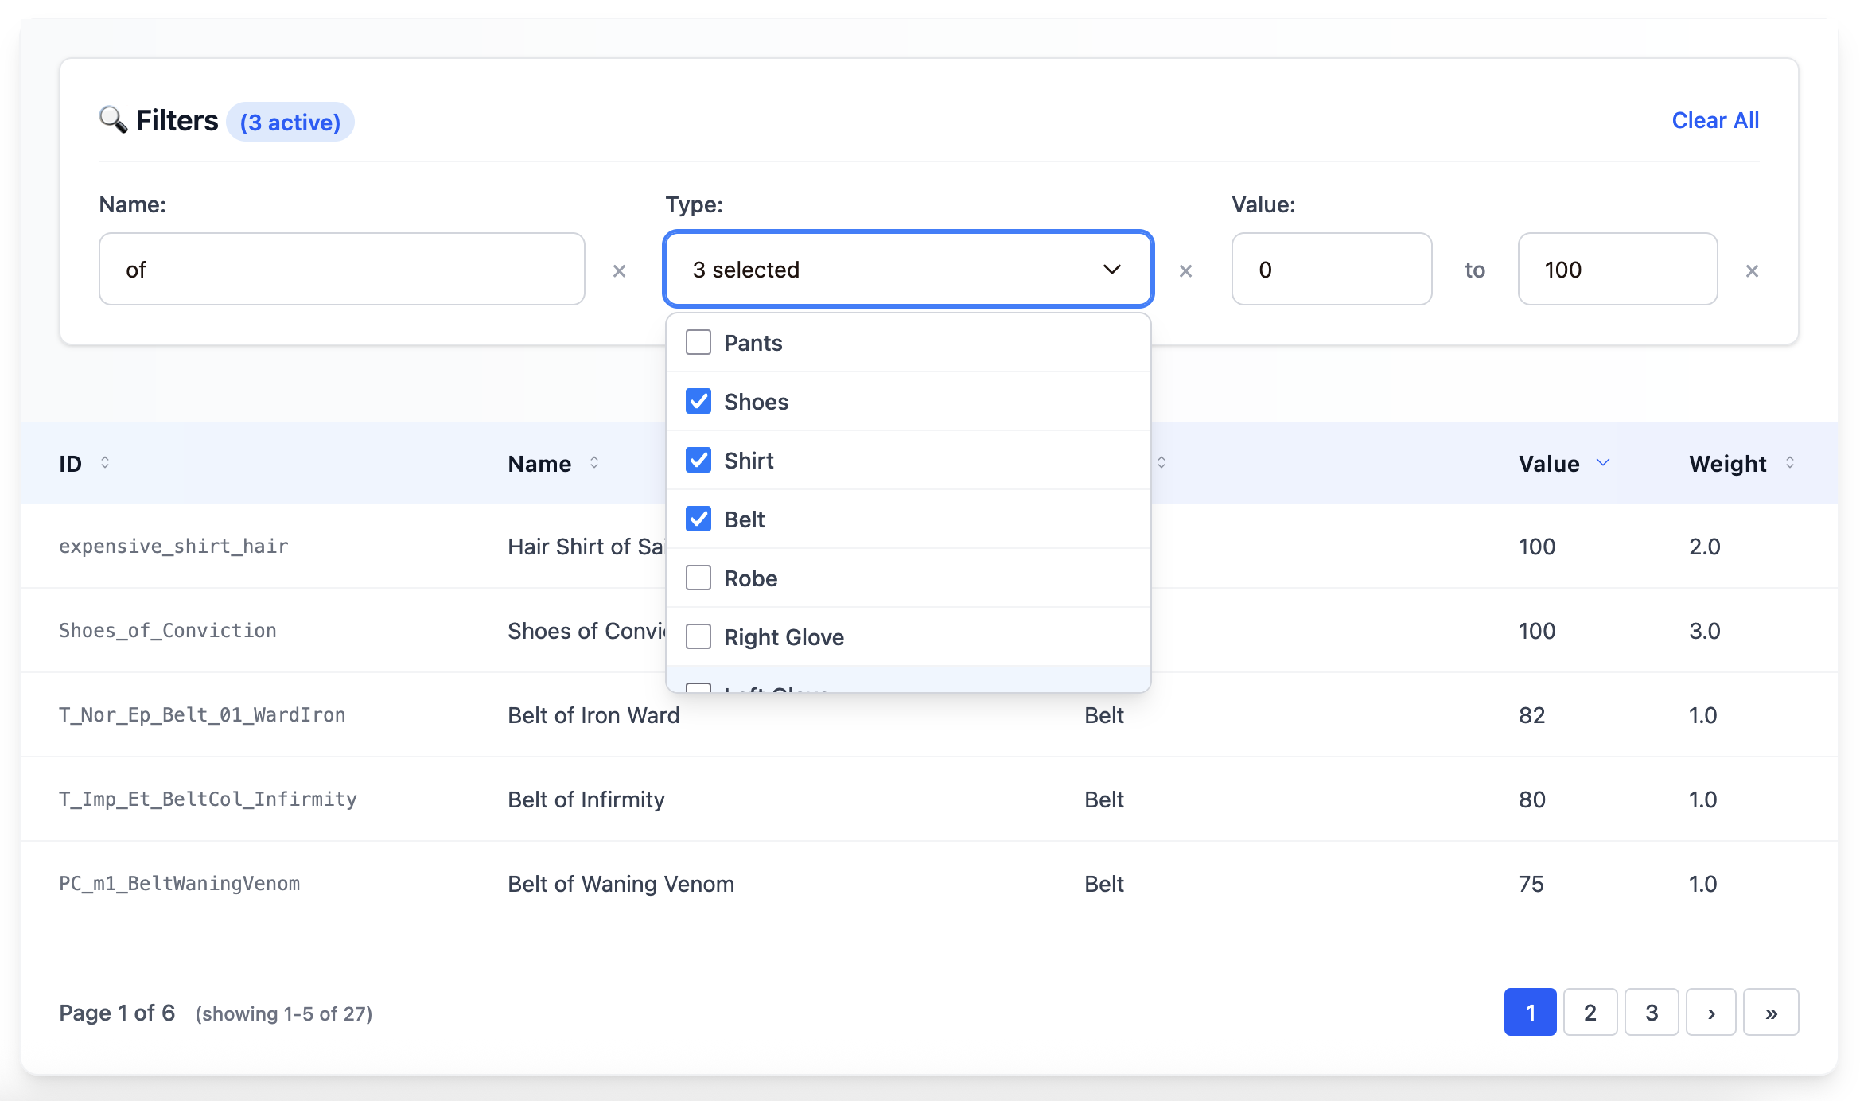Uncheck the Belt type checkbox
The width and height of the screenshot is (1860, 1101).
pyautogui.click(x=698, y=519)
